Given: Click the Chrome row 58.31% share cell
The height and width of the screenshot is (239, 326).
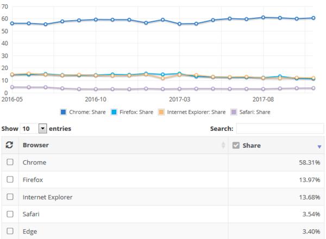Looking at the screenshot, I should coord(276,162).
